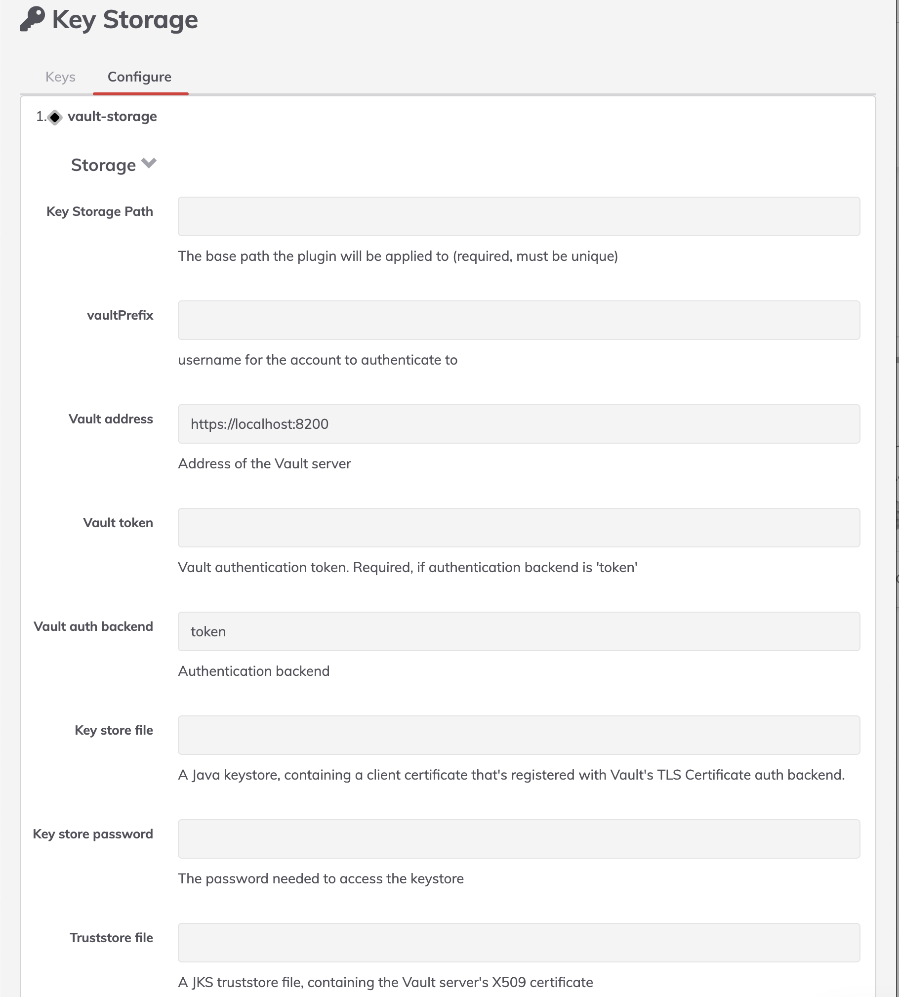Select the Configure tab
Screen dimensions: 899x997
tap(140, 77)
